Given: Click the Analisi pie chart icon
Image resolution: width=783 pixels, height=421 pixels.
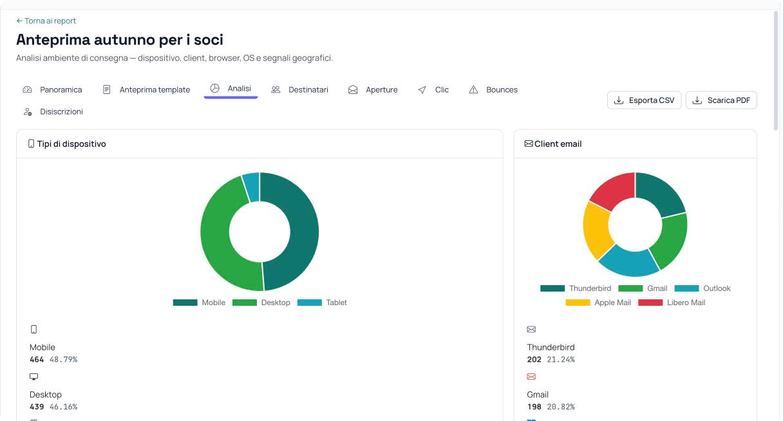Looking at the screenshot, I should 215,88.
